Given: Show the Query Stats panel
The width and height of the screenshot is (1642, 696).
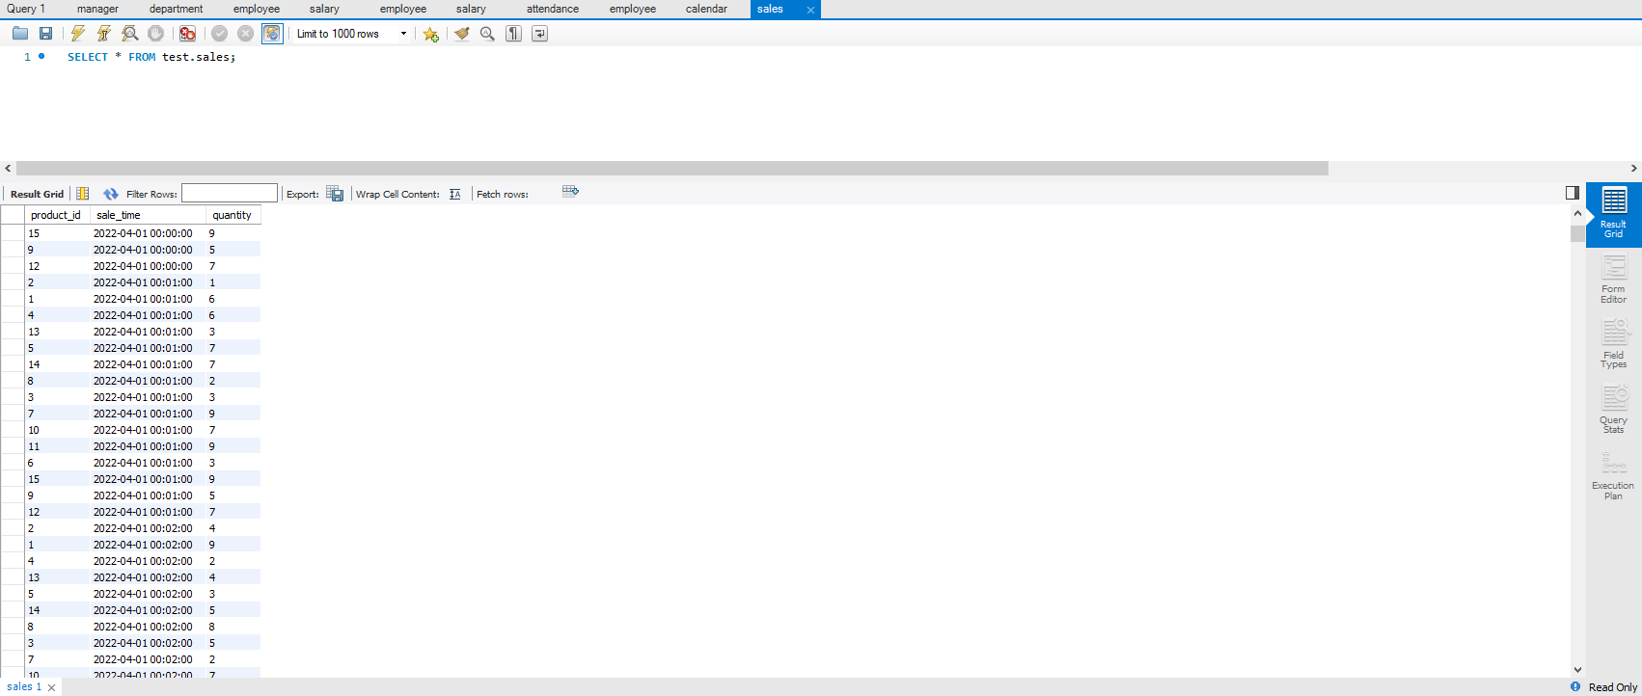Looking at the screenshot, I should (1614, 409).
